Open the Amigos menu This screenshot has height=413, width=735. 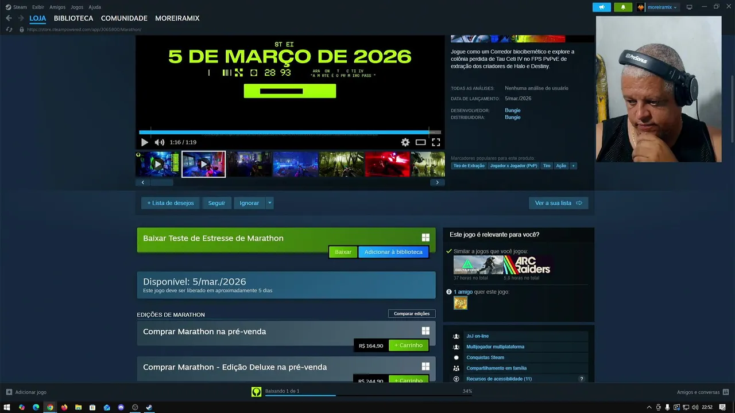coord(57,7)
